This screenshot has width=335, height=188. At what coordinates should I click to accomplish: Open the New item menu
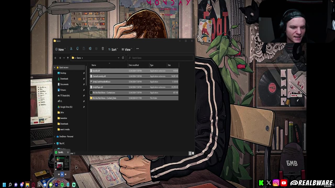pos(60,49)
